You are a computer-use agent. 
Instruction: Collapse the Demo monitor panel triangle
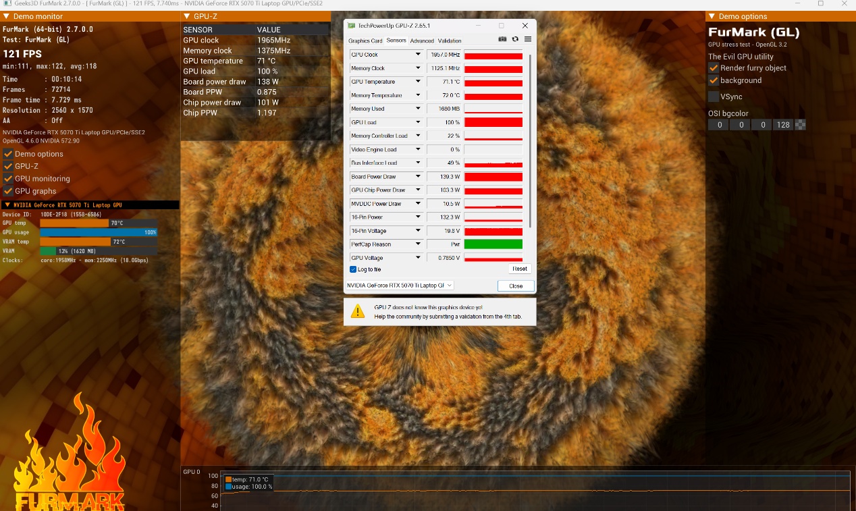[x=6, y=16]
